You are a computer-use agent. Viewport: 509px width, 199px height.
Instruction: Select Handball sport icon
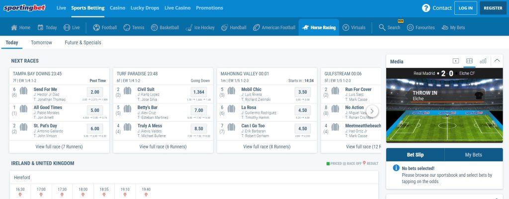(x=225, y=27)
